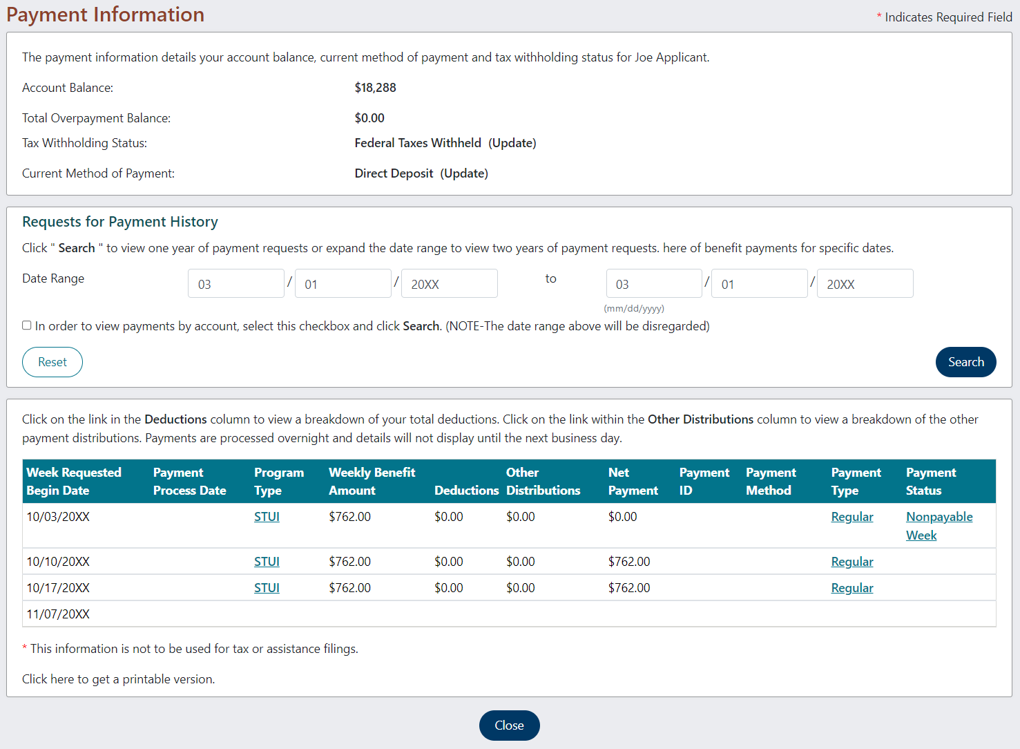Open the STUI link for week 10/10/20XX
The width and height of the screenshot is (1020, 749).
(267, 561)
